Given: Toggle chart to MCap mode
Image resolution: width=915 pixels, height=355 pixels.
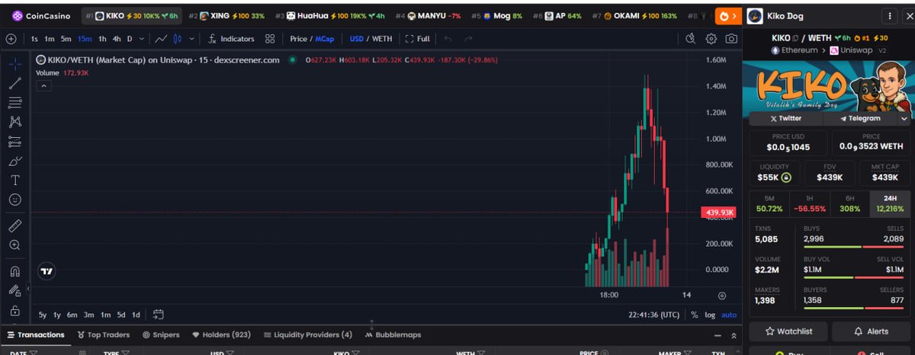Looking at the screenshot, I should tap(324, 39).
